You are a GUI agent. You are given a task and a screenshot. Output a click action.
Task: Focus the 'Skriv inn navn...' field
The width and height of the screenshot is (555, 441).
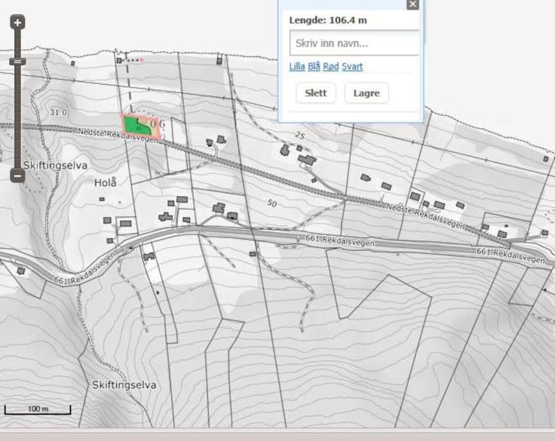354,43
